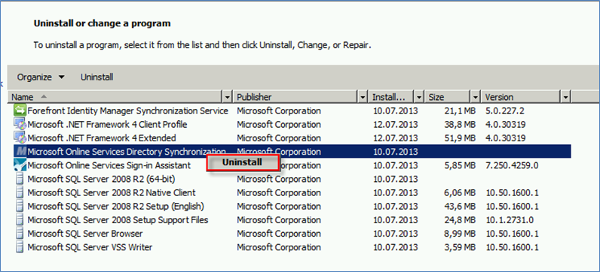Sort by the Version column header
600x272 pixels.
[521, 97]
